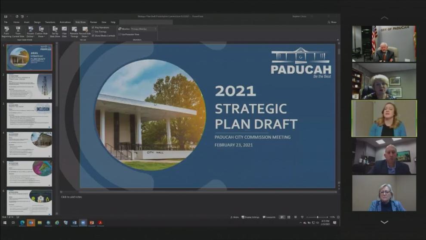426x240 pixels.
Task: Switch to the View tab
Action: coord(104,22)
